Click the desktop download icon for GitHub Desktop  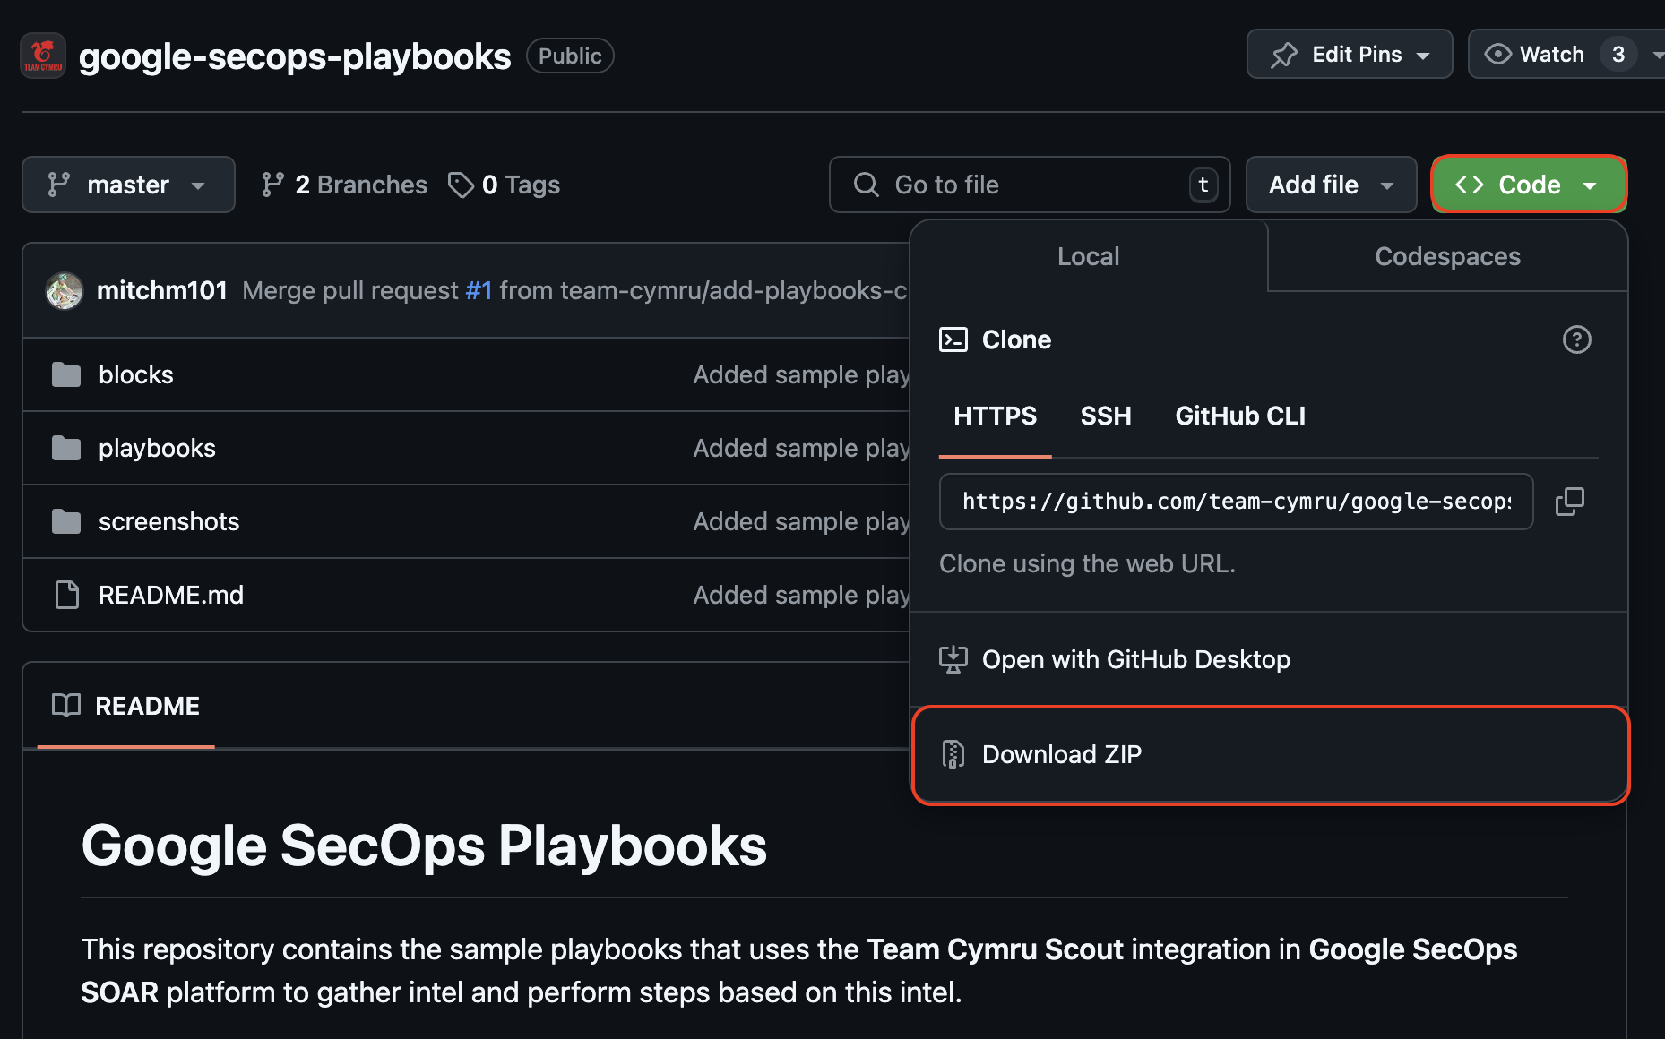coord(953,659)
